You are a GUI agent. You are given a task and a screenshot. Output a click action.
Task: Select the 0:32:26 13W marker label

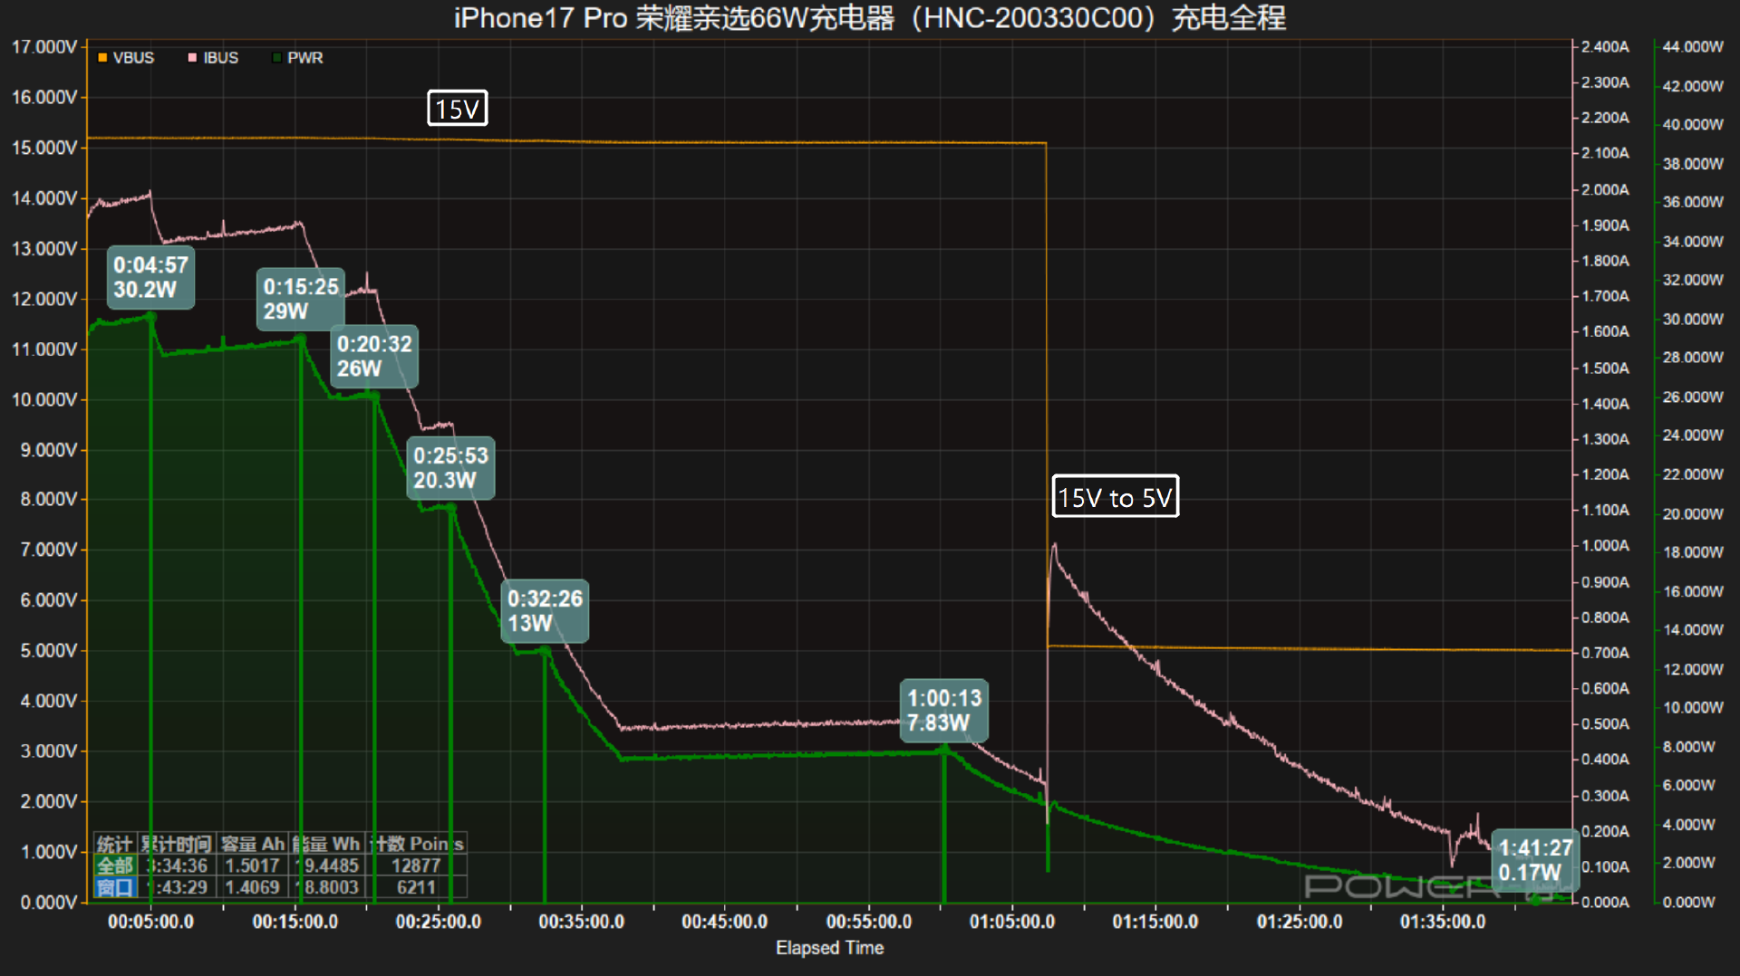coord(545,611)
